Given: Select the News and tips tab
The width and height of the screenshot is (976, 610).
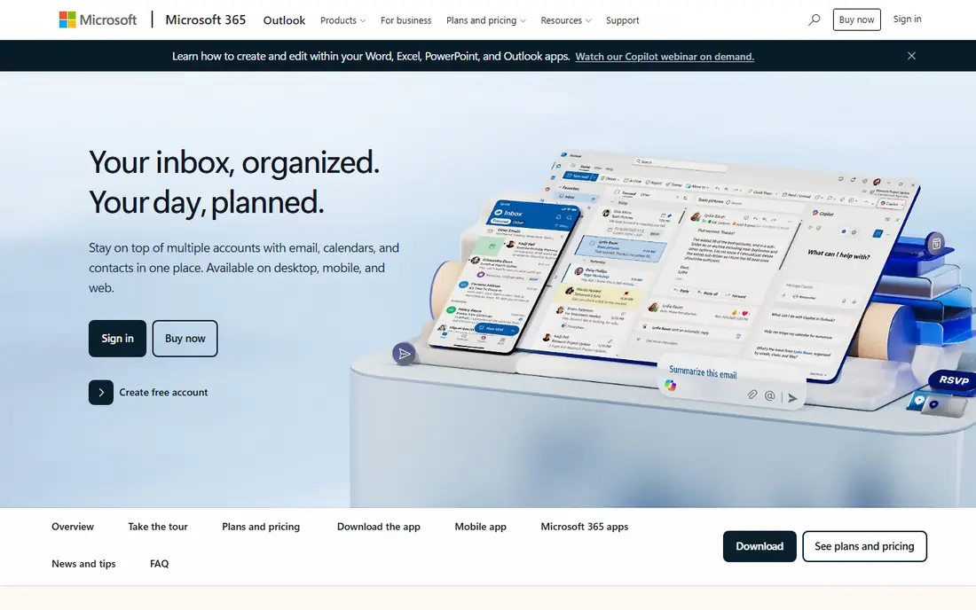Looking at the screenshot, I should click(83, 564).
